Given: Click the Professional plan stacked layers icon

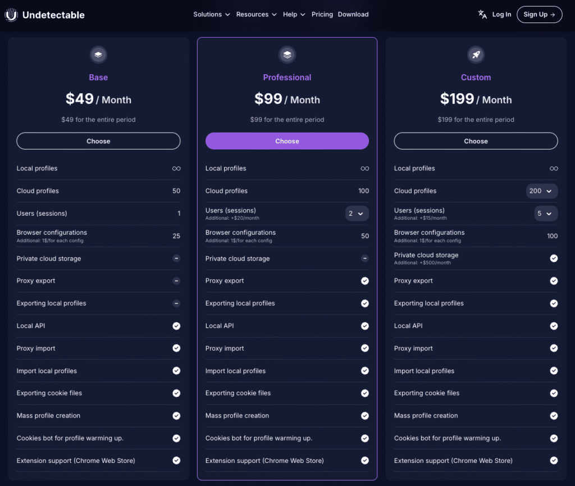Looking at the screenshot, I should tap(287, 54).
